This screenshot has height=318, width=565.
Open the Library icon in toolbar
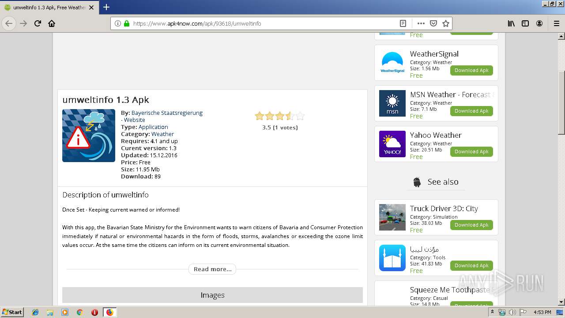pos(511,23)
